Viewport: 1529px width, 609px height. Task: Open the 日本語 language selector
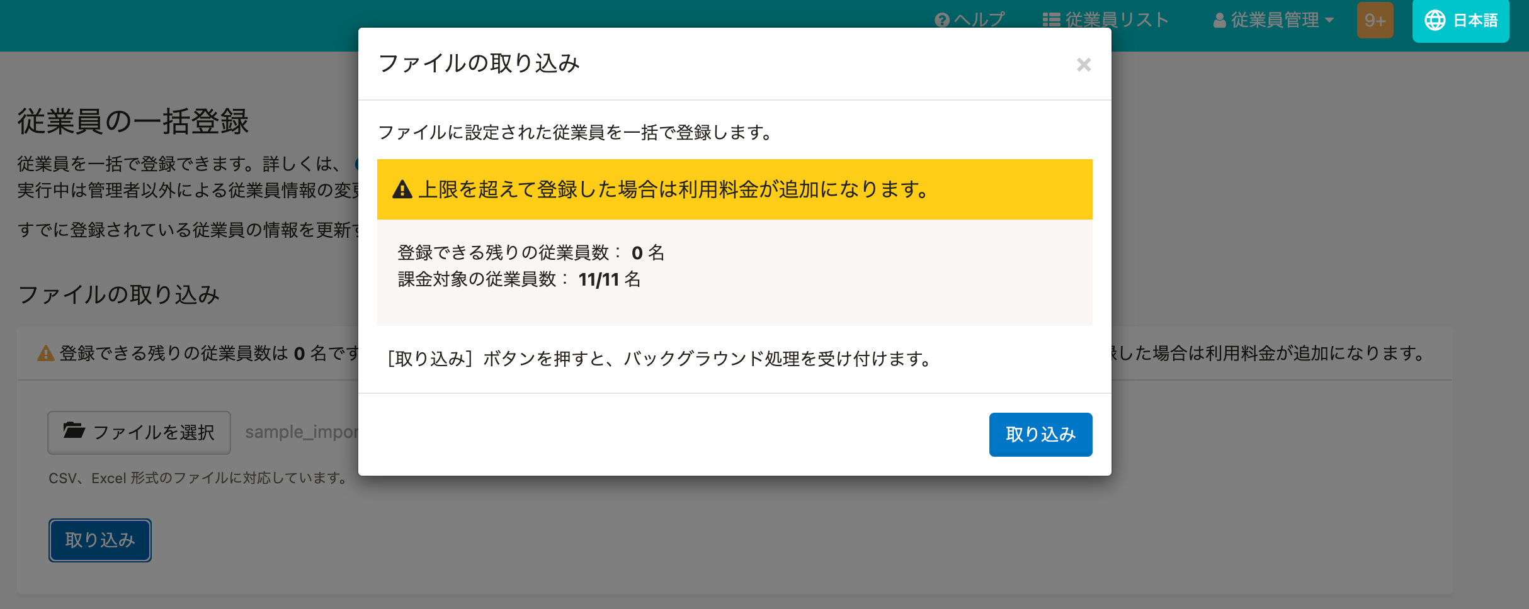[x=1460, y=21]
